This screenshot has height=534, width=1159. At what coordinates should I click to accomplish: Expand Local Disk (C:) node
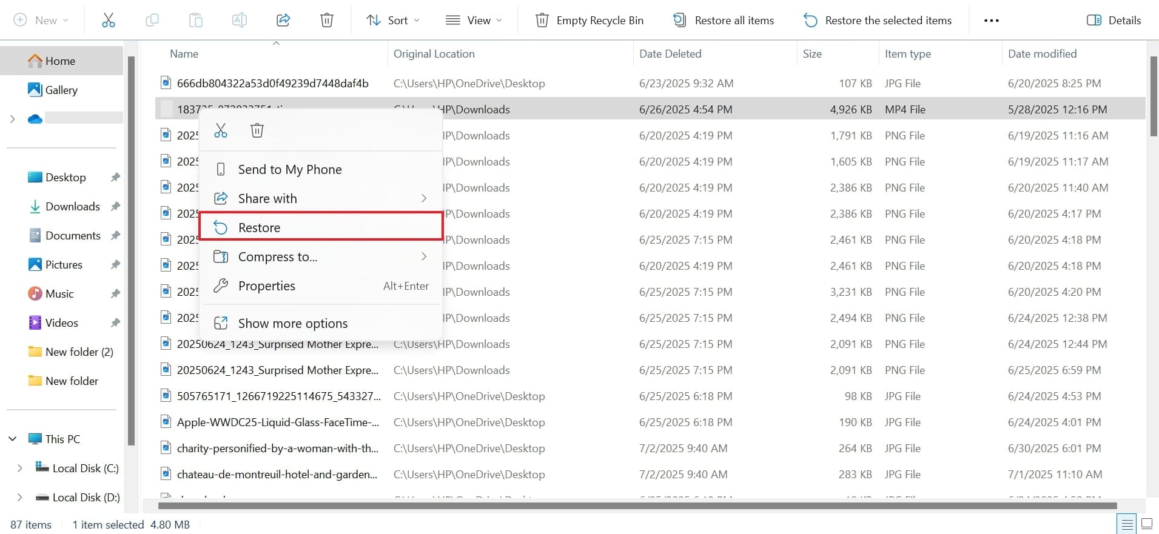tap(19, 468)
